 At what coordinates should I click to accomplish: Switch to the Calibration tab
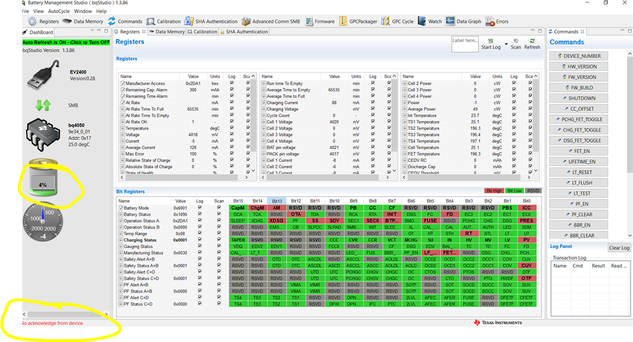click(202, 32)
